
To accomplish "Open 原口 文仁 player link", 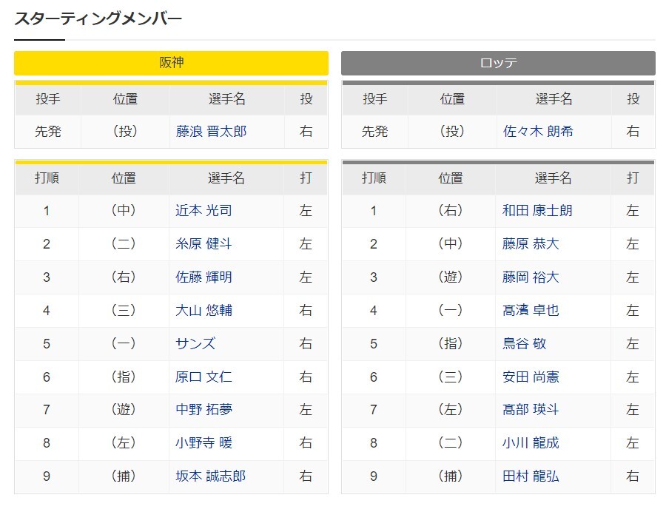I will coord(203,377).
